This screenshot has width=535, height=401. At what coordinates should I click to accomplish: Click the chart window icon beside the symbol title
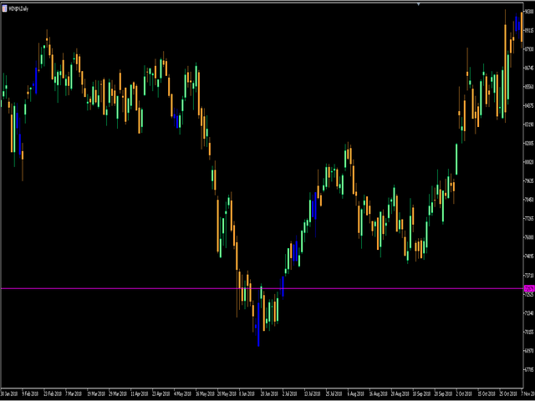(4, 9)
